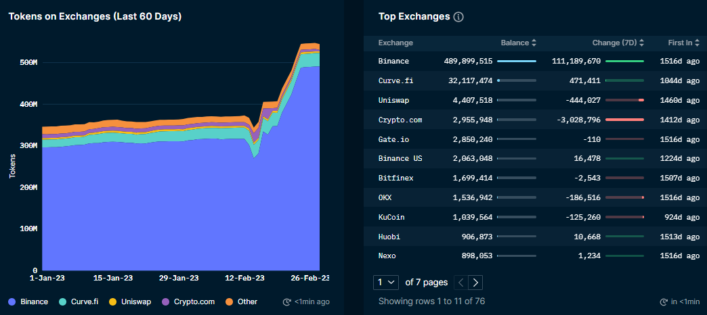Click the Balance column header label
707x315 pixels.
click(x=515, y=43)
